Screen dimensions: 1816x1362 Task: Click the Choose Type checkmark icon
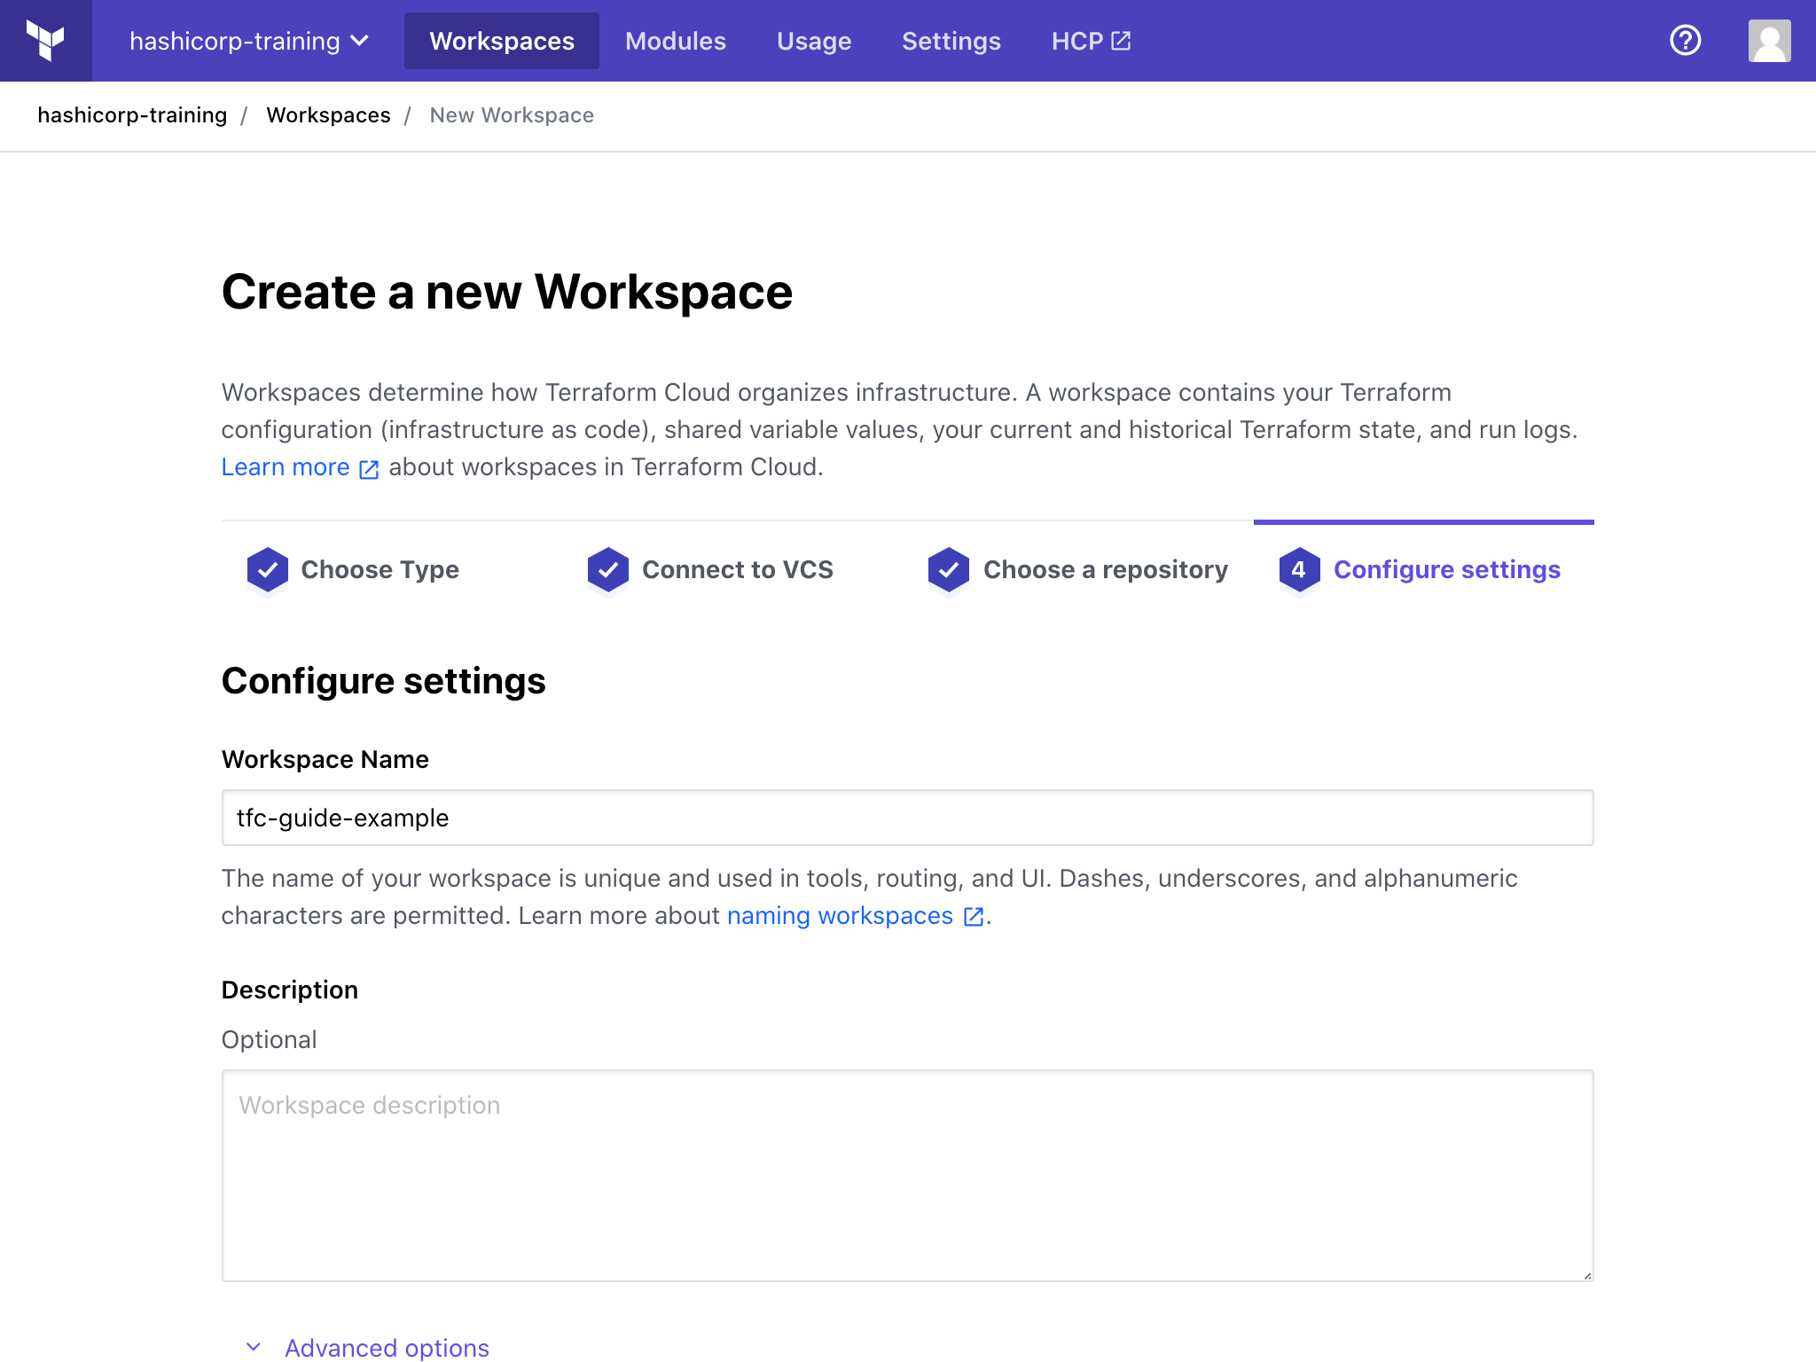pyautogui.click(x=268, y=569)
